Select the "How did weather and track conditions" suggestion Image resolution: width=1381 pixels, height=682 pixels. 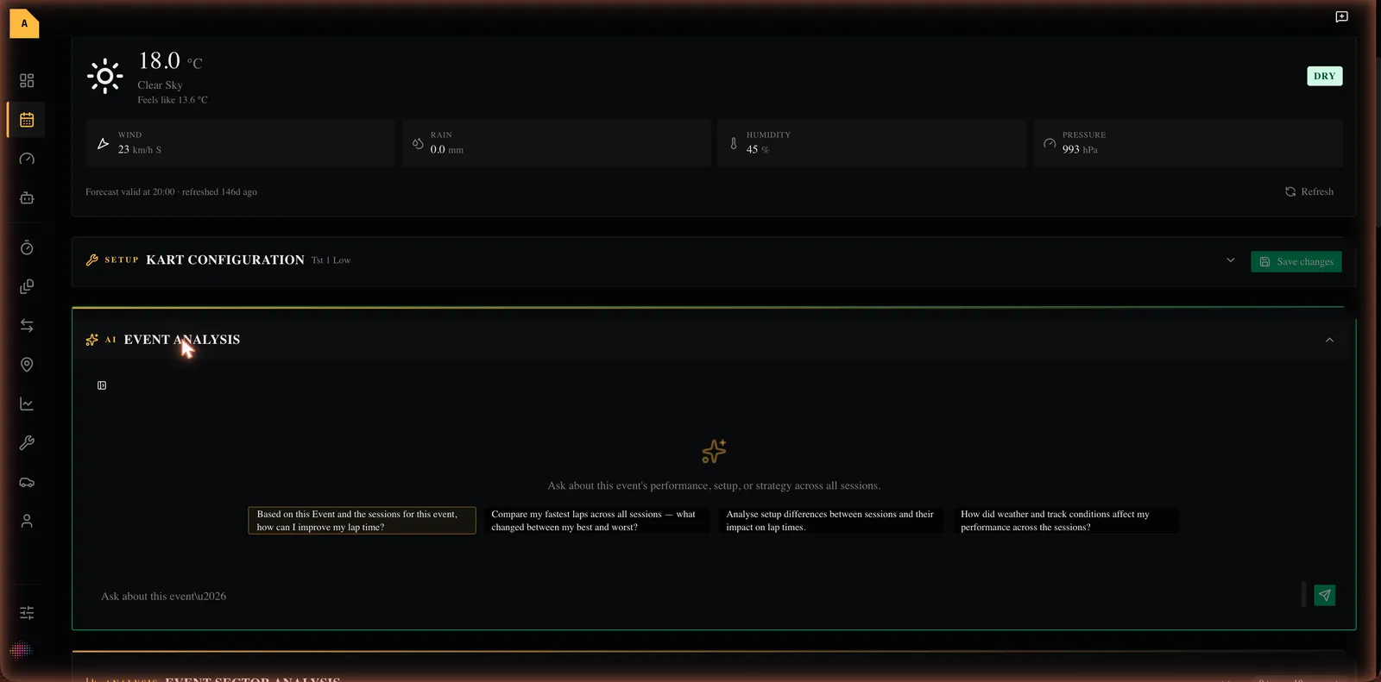[1065, 521]
